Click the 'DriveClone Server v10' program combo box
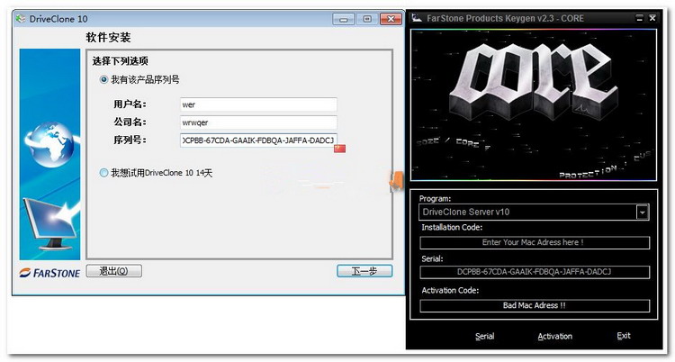 (x=534, y=212)
